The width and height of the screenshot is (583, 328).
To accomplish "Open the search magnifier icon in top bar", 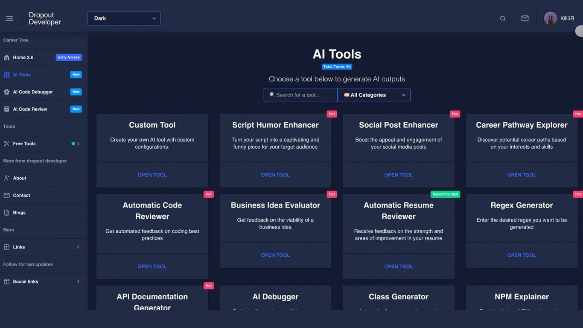I will (503, 18).
